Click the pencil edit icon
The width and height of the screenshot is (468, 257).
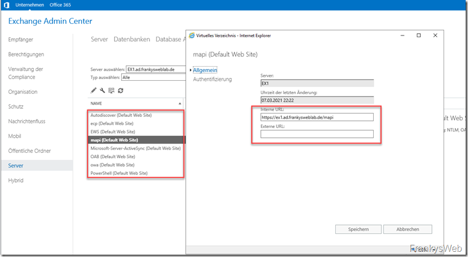click(94, 90)
